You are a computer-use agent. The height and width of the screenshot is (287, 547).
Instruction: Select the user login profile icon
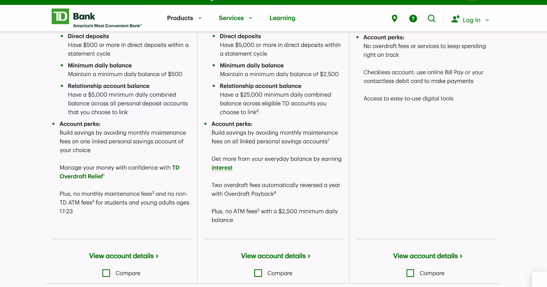[455, 19]
